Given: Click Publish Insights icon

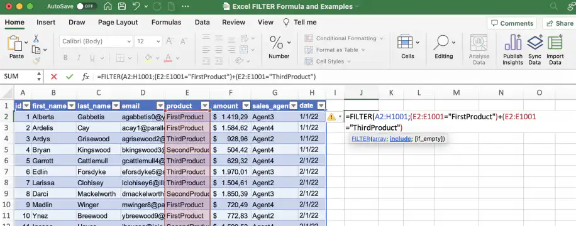Looking at the screenshot, I should click(x=513, y=42).
